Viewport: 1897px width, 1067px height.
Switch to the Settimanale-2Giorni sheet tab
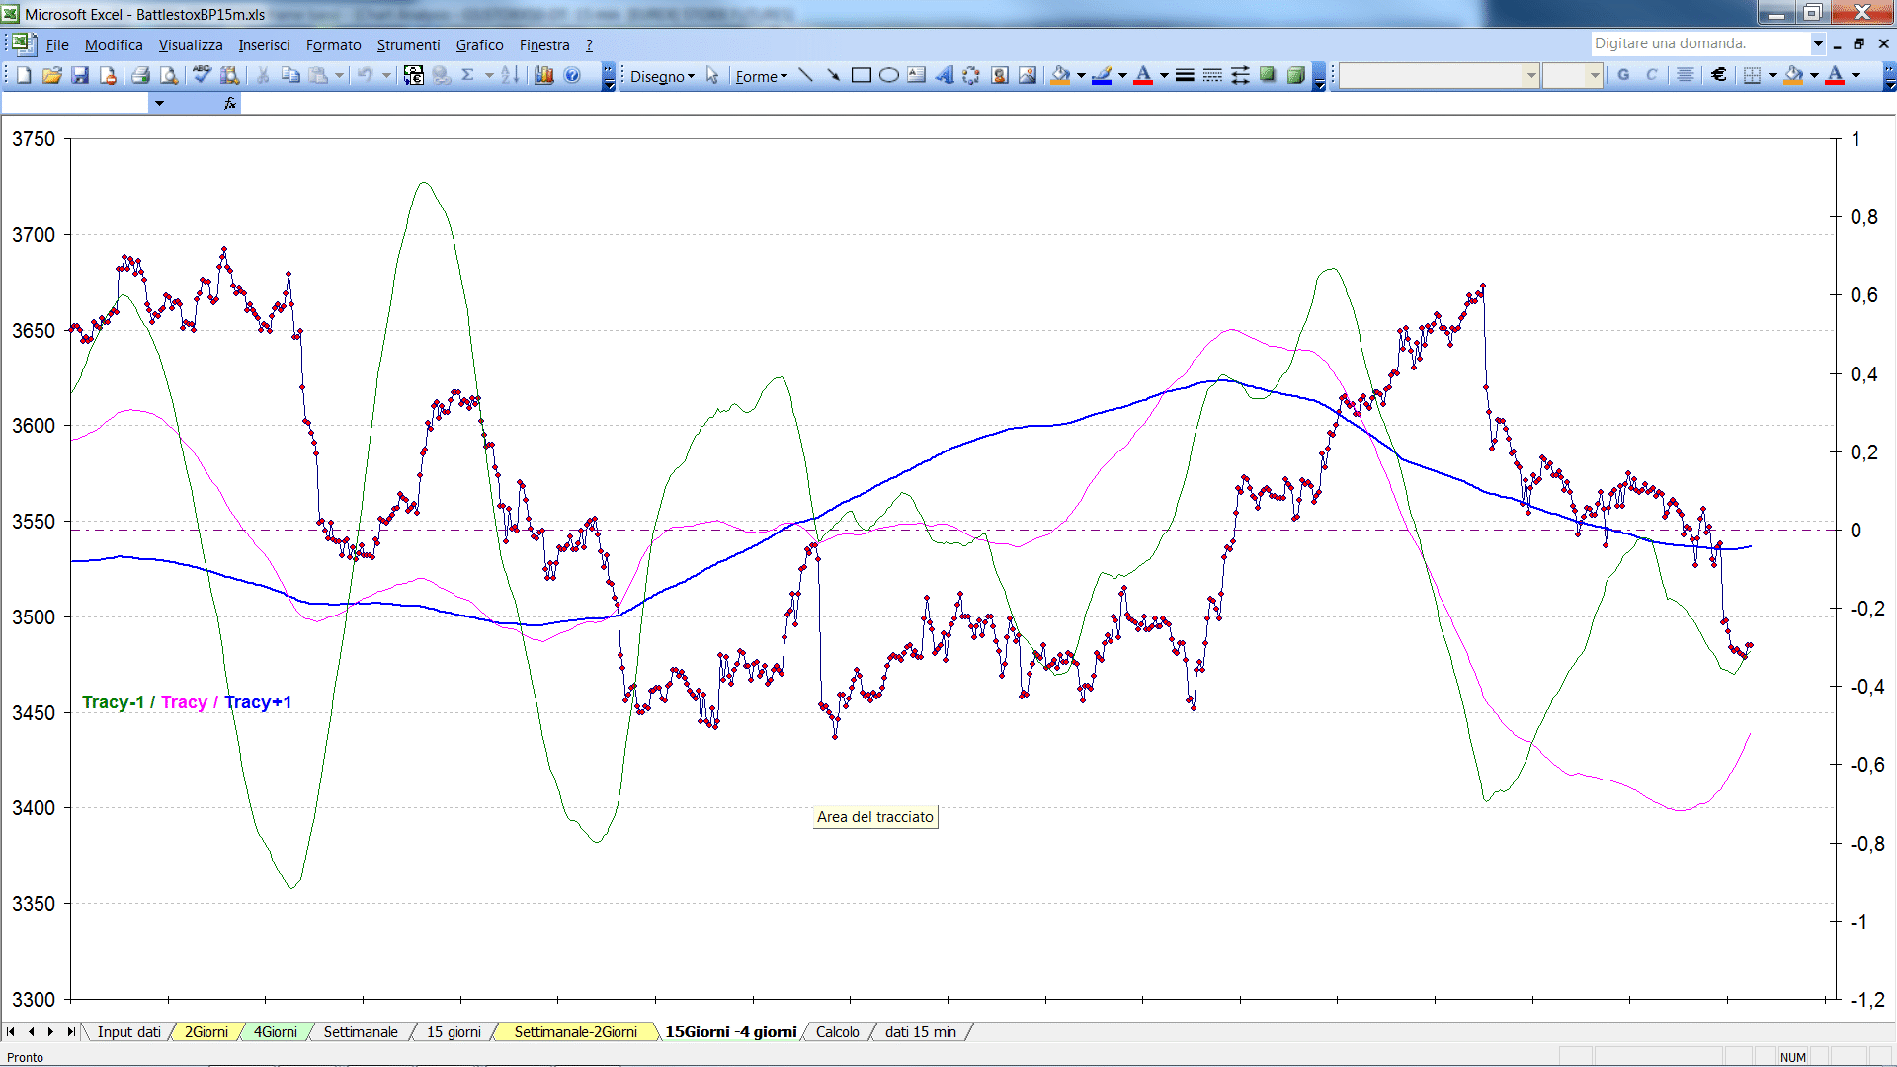pyautogui.click(x=575, y=1031)
